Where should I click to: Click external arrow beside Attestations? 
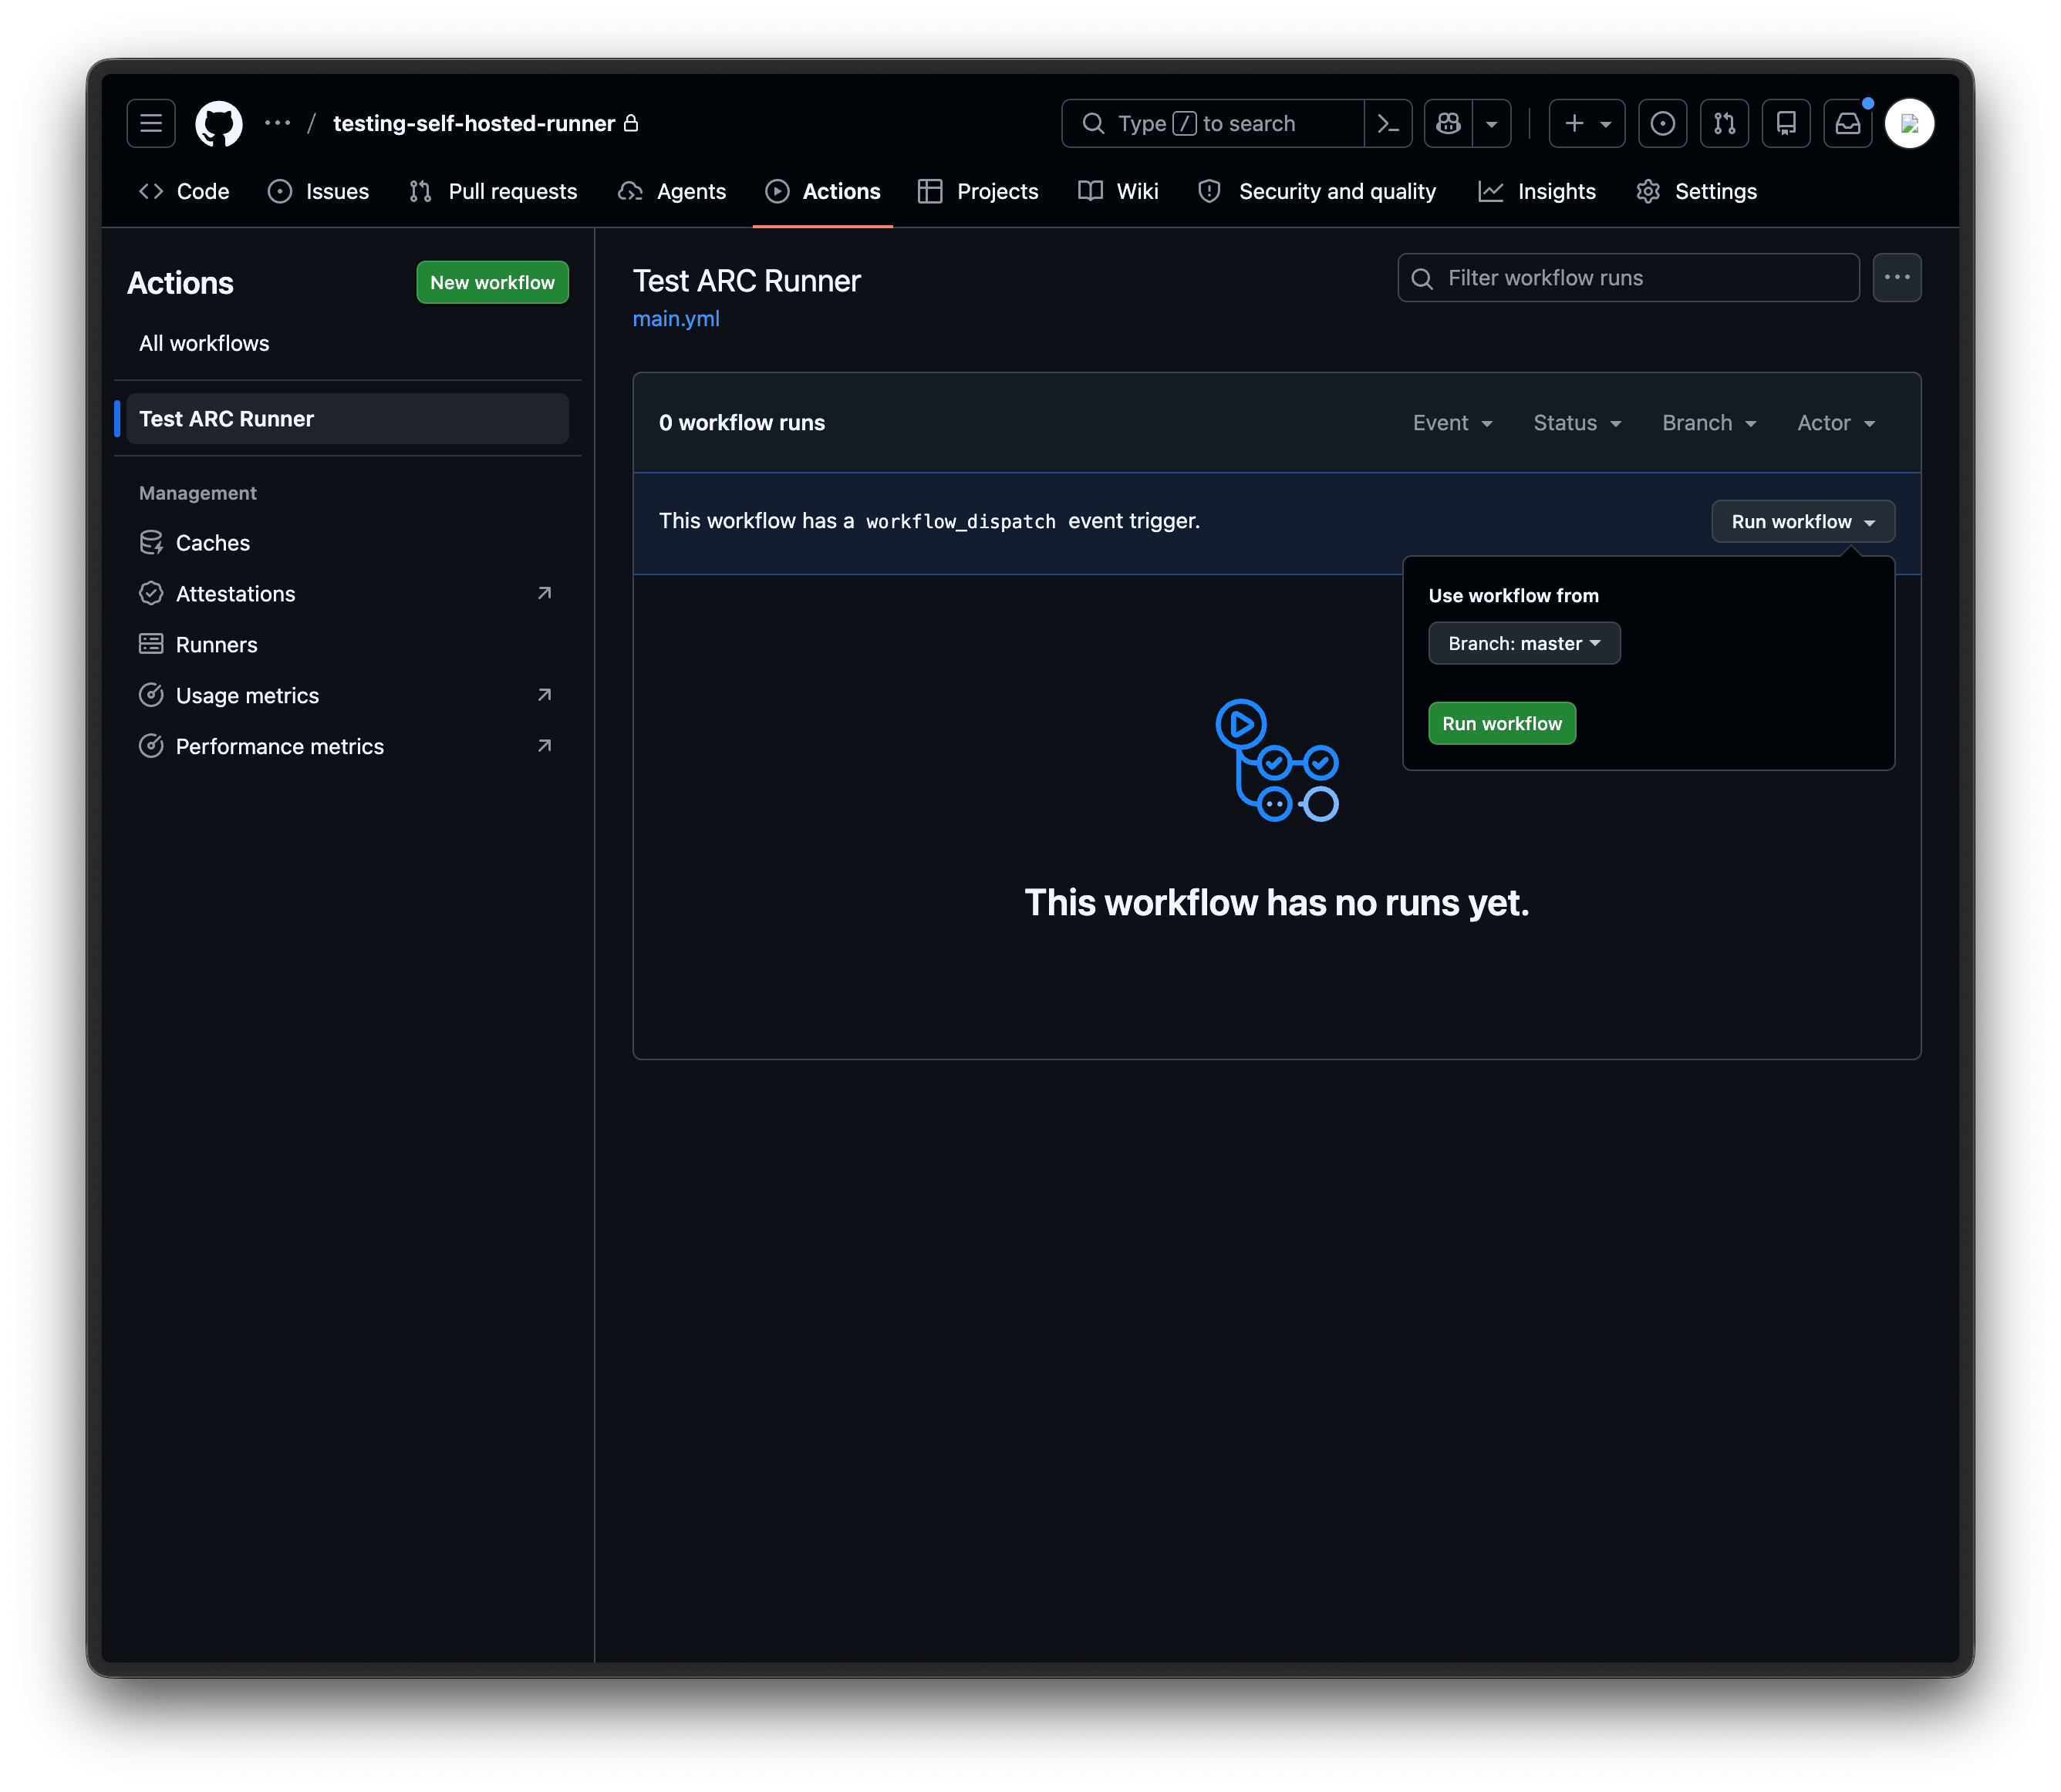click(x=545, y=593)
